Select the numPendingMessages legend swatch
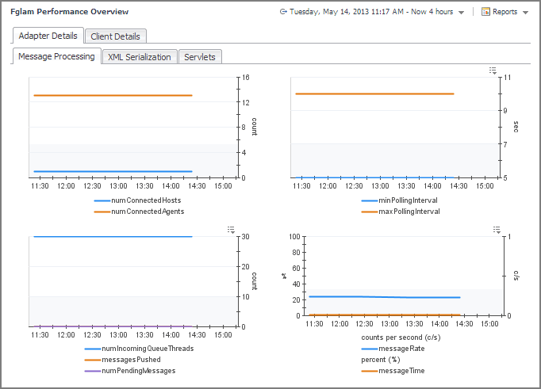Screen dimensions: 541x389 tap(93, 370)
